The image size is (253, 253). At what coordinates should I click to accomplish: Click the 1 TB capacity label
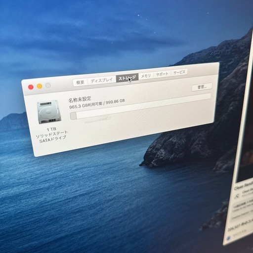[51, 129]
